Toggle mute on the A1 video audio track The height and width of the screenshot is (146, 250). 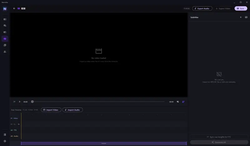click(19, 124)
